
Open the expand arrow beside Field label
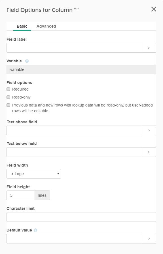[149, 48]
